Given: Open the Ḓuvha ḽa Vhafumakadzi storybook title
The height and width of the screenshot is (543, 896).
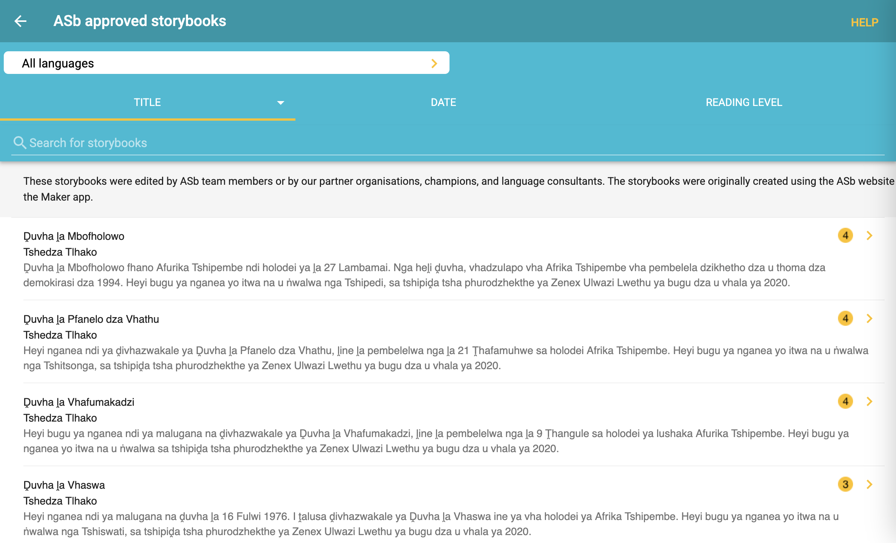Looking at the screenshot, I should [x=79, y=402].
